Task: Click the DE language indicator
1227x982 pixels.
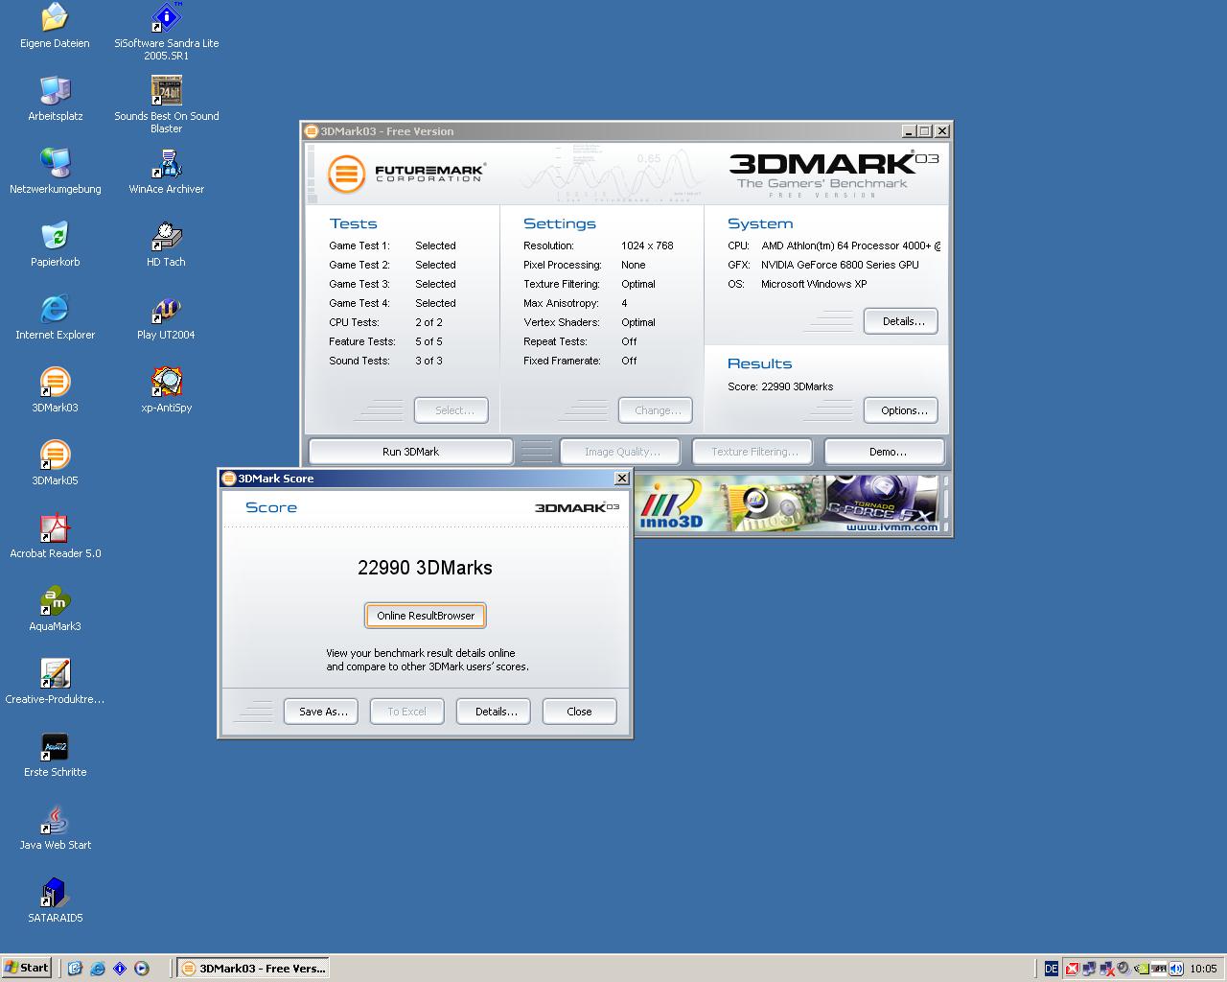Action: pos(1052,969)
